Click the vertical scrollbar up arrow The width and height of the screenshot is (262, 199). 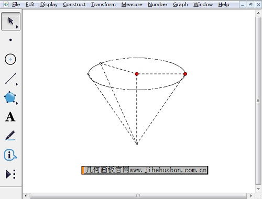point(258,13)
